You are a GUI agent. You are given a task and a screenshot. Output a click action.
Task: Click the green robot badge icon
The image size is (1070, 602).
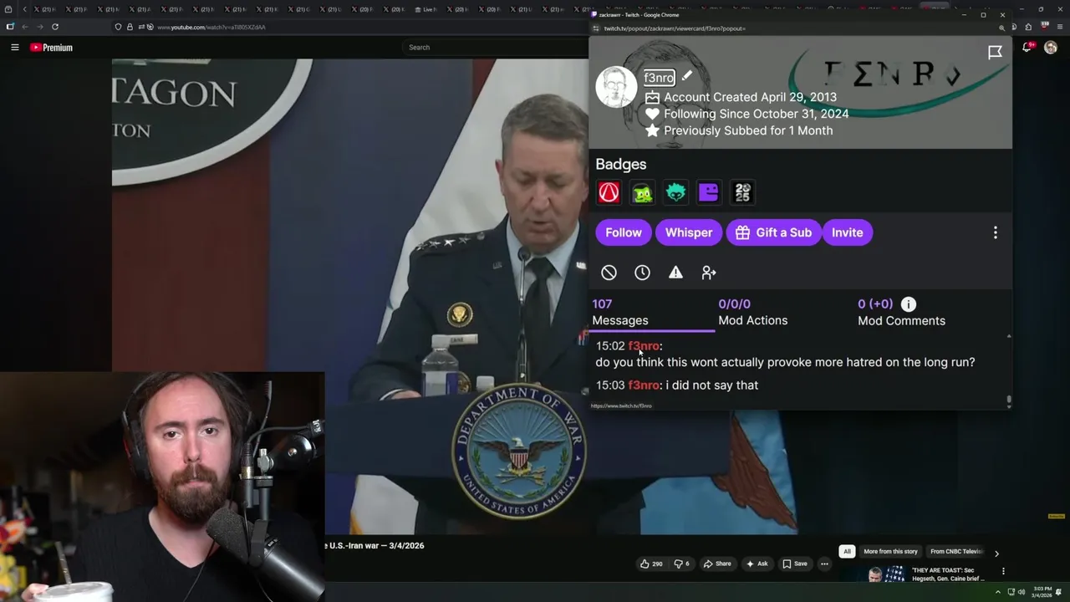[642, 192]
